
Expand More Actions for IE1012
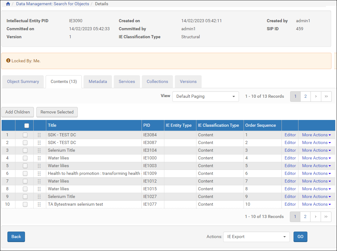point(316,181)
